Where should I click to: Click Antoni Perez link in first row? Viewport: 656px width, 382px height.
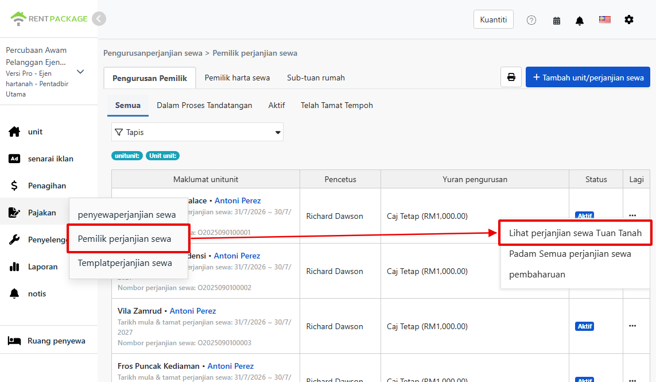[238, 200]
